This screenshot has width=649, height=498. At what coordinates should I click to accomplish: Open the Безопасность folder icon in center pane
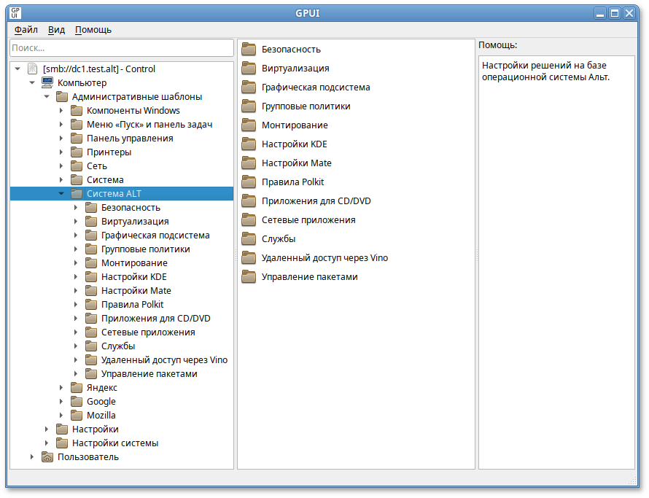coord(249,50)
